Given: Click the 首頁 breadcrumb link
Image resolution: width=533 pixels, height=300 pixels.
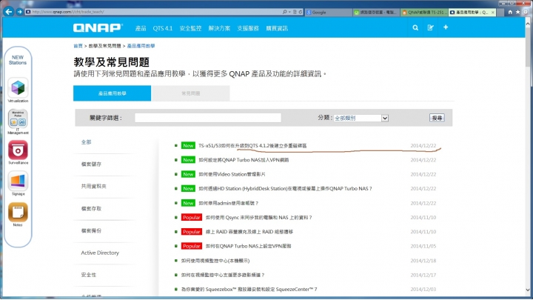Looking at the screenshot, I should point(78,46).
